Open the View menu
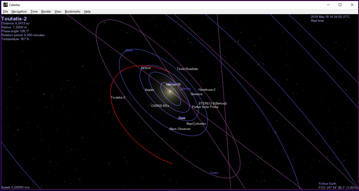 pos(58,12)
